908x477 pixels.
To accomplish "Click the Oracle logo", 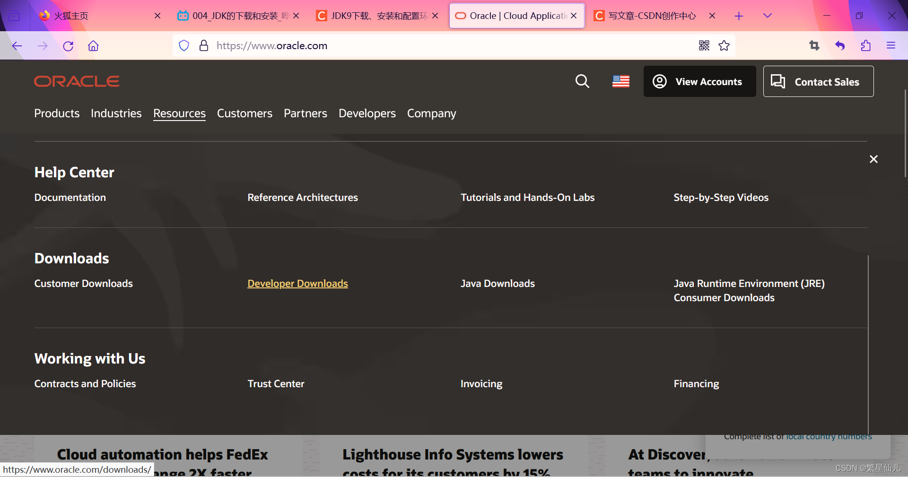I will [x=77, y=81].
